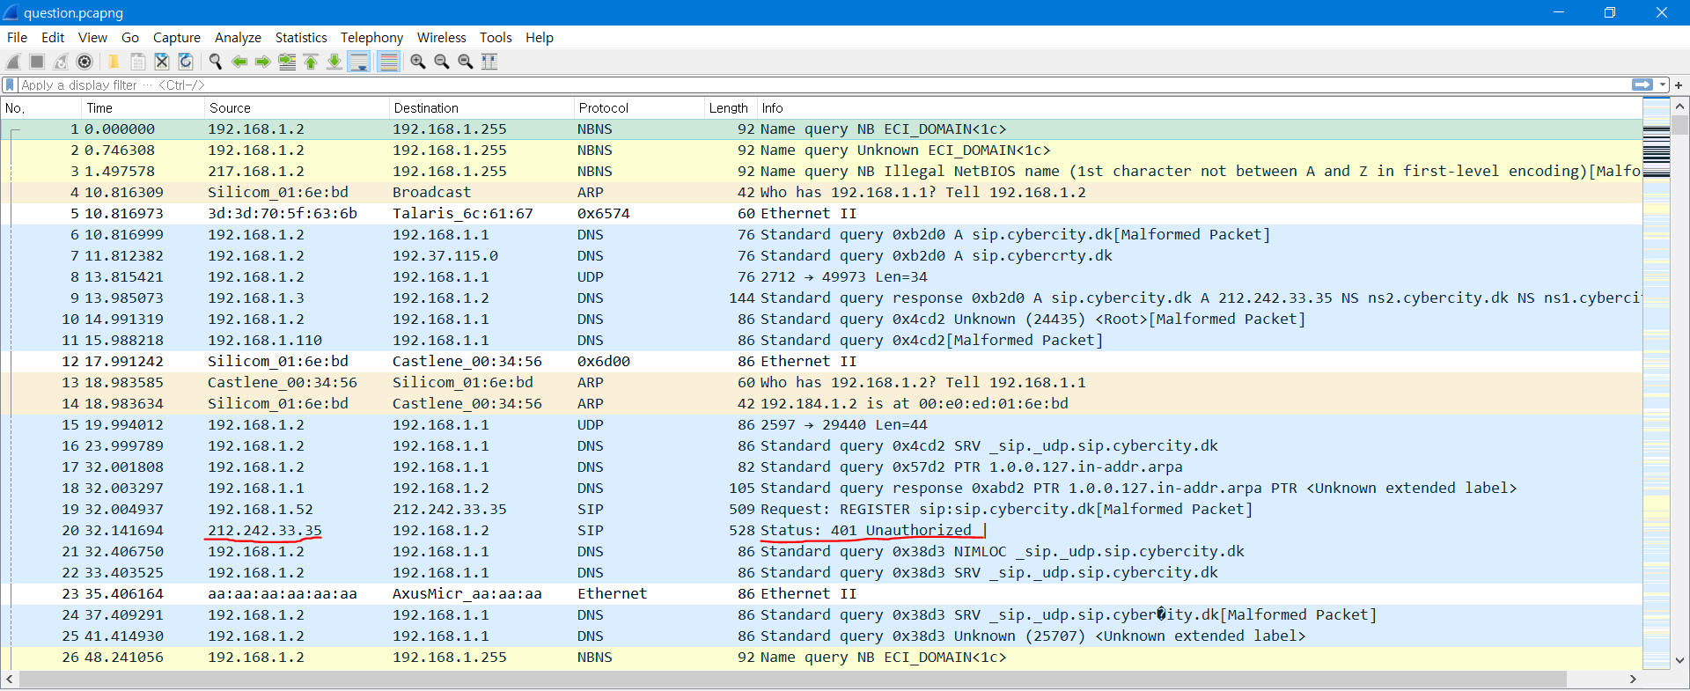Sort by the No. column header
The width and height of the screenshot is (1690, 691).
click(x=40, y=108)
